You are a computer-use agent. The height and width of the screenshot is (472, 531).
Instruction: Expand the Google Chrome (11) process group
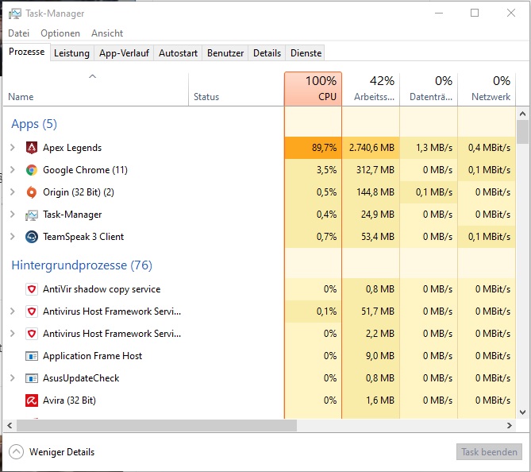pos(13,170)
